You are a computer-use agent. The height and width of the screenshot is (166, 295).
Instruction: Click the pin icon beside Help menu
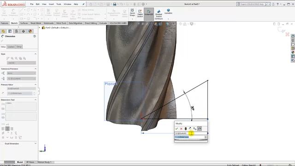tap(83, 4)
